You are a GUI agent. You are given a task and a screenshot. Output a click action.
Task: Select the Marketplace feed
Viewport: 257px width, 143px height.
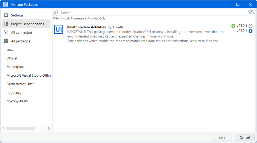[16, 67]
